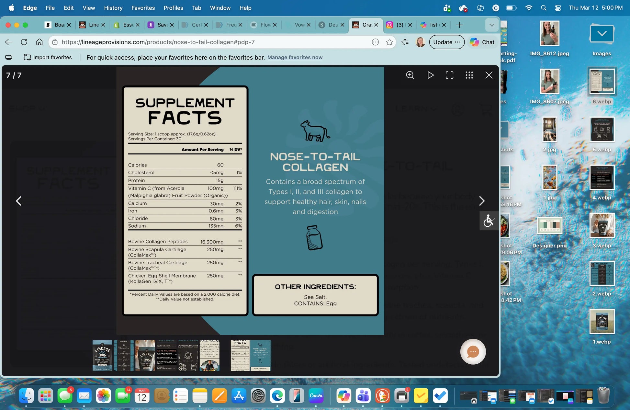Open Control Center in the menu bar
The height and width of the screenshot is (410, 630).
click(558, 8)
